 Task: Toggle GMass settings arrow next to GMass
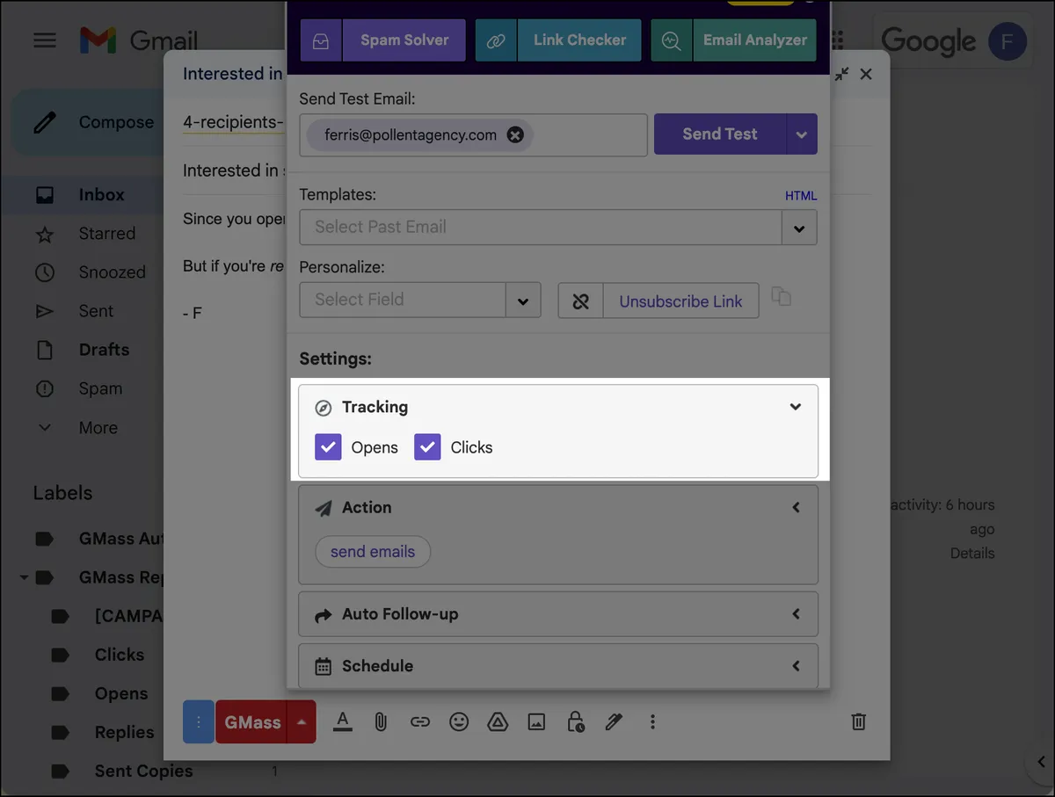click(302, 722)
